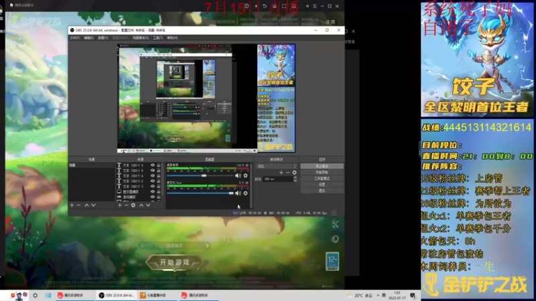Click 退出 to exit OBS
Image resolution: width=536 pixels, height=301 pixels.
pos(322,191)
